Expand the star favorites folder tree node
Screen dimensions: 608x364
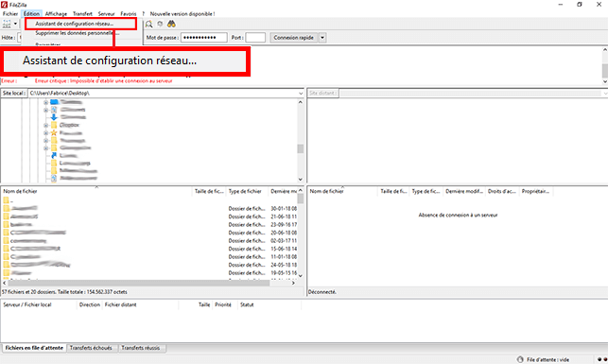(x=45, y=133)
